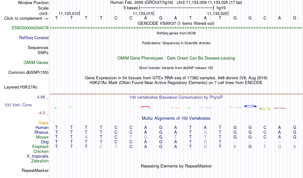Screen dimensions: 303x178
Task: Click the grey A in the Mouse row
Action: (x=86, y=137)
